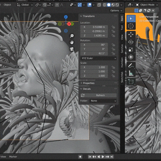
Task: Switch to the Tool sidebar tab
Action: pyautogui.click(x=122, y=28)
